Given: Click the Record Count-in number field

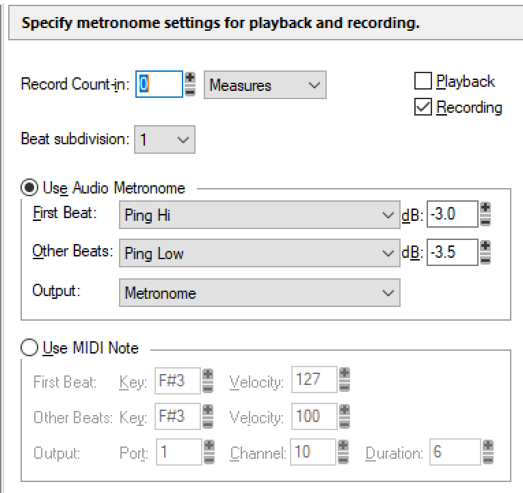Looking at the screenshot, I should click(159, 84).
